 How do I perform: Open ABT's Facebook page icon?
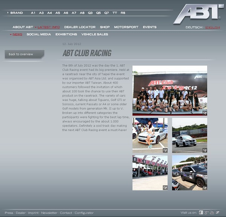tap(201, 212)
